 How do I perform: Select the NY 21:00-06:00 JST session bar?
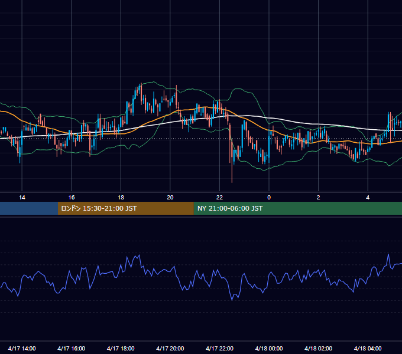click(297, 208)
